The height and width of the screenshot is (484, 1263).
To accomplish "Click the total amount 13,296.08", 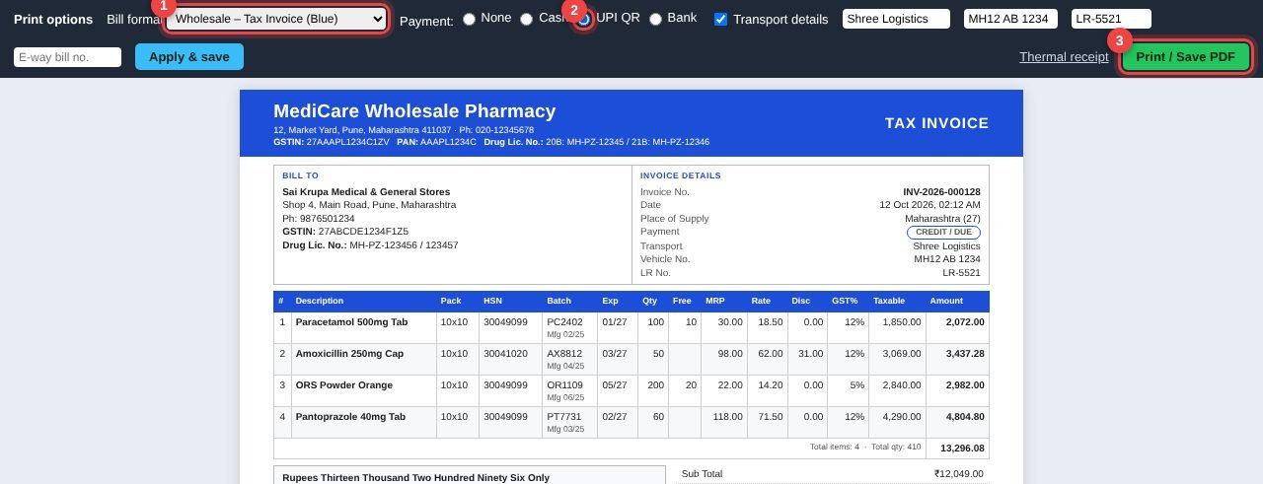I will tap(962, 448).
